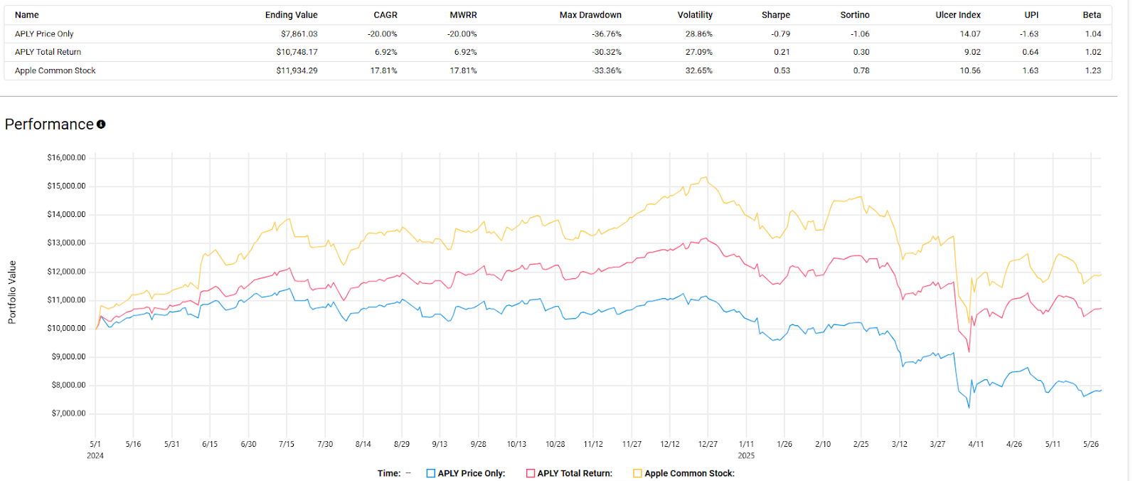The height and width of the screenshot is (481, 1138).
Task: Click the Portfolio Value axis title
Action: pyautogui.click(x=12, y=292)
